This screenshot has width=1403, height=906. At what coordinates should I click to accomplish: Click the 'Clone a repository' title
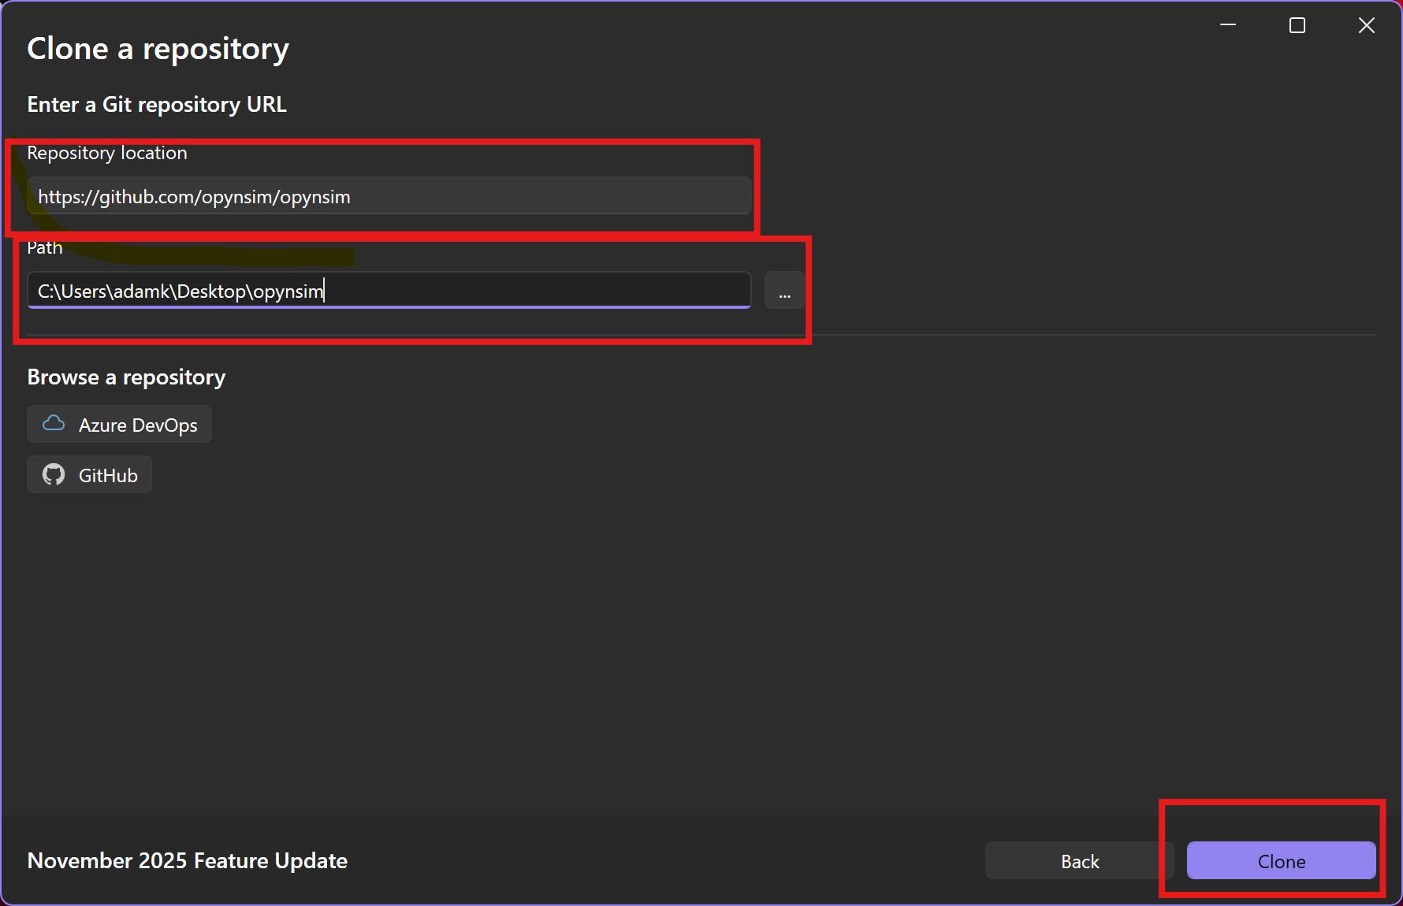(158, 49)
